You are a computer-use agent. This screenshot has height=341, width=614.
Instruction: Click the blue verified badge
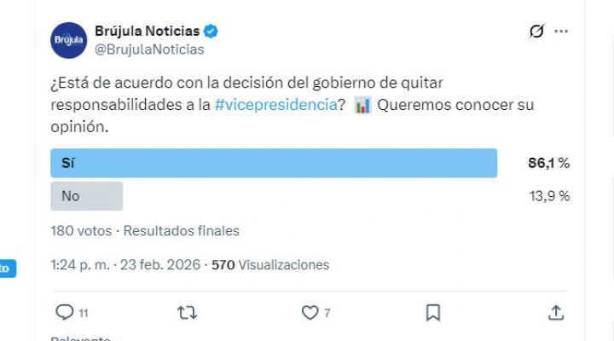tap(210, 32)
